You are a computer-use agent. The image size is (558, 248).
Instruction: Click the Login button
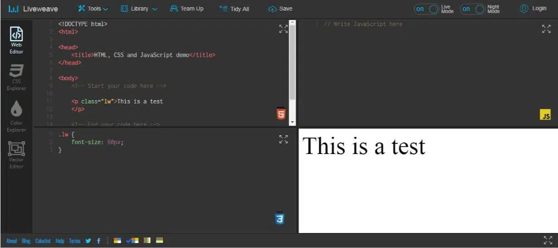(533, 9)
